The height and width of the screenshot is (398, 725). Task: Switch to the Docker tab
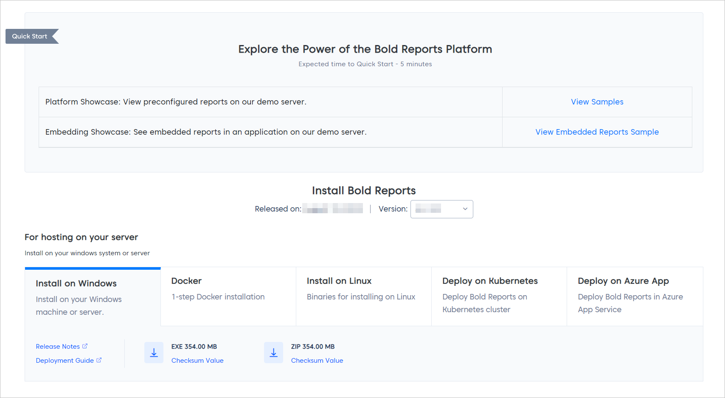coord(228,289)
